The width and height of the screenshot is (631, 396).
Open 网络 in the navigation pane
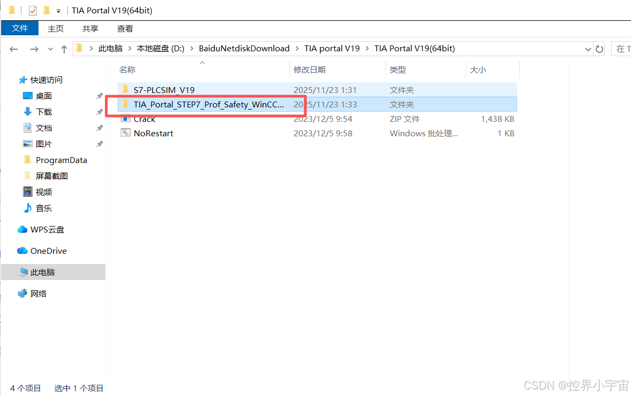(38, 294)
